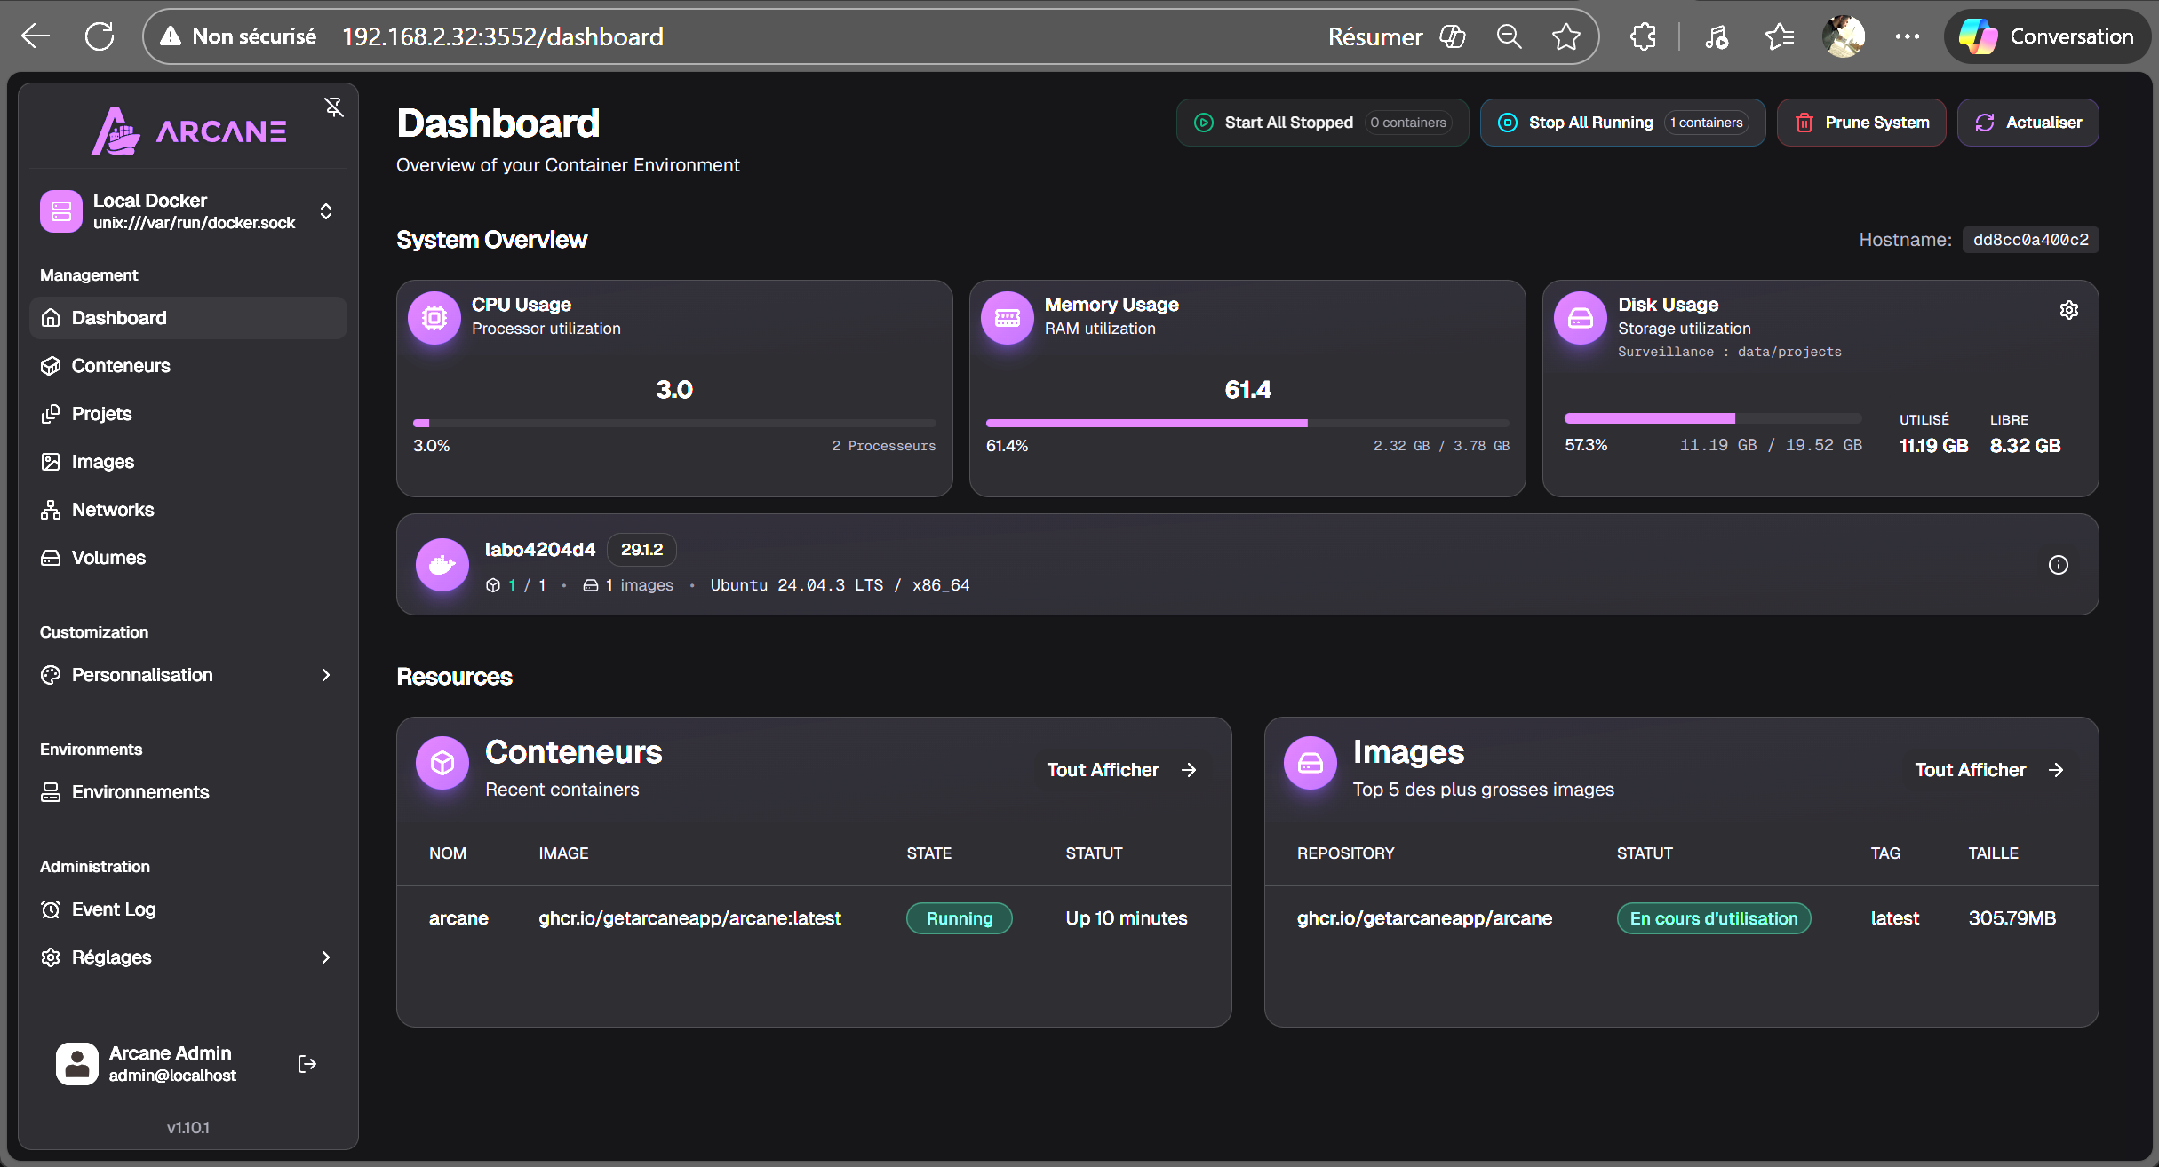The image size is (2159, 1167).
Task: Open the Disk Usage settings gear
Action: coord(2068,310)
